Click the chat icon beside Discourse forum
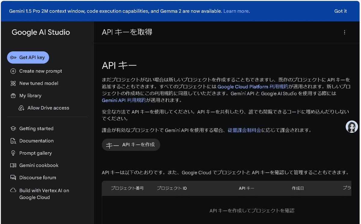 click(x=13, y=178)
